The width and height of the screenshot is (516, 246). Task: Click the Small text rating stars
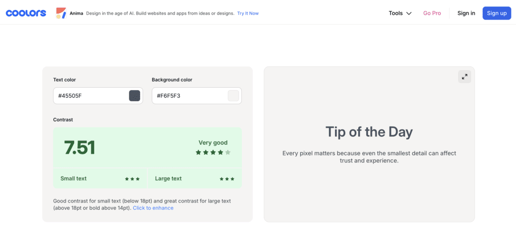click(x=133, y=179)
